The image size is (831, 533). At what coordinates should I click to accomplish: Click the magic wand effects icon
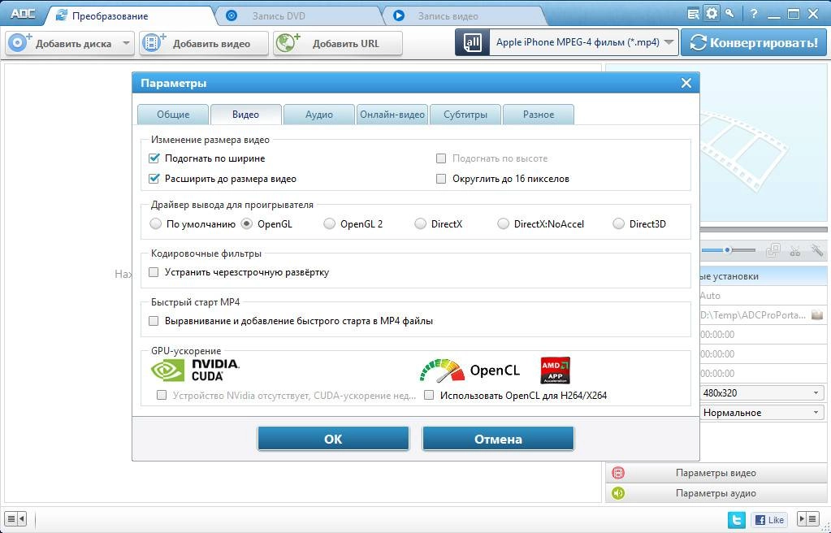tap(816, 249)
